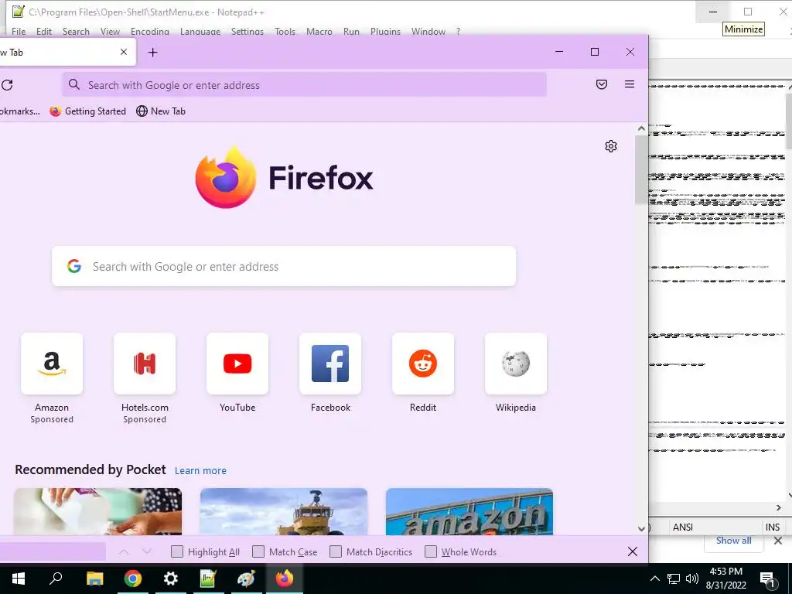Image resolution: width=792 pixels, height=594 pixels.
Task: Open the Save to Pocket icon
Action: point(602,84)
